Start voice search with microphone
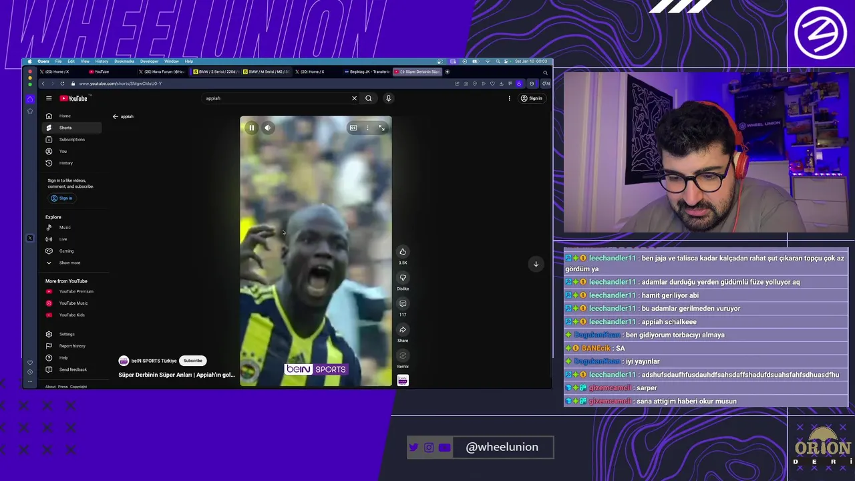855x481 pixels. pos(388,98)
